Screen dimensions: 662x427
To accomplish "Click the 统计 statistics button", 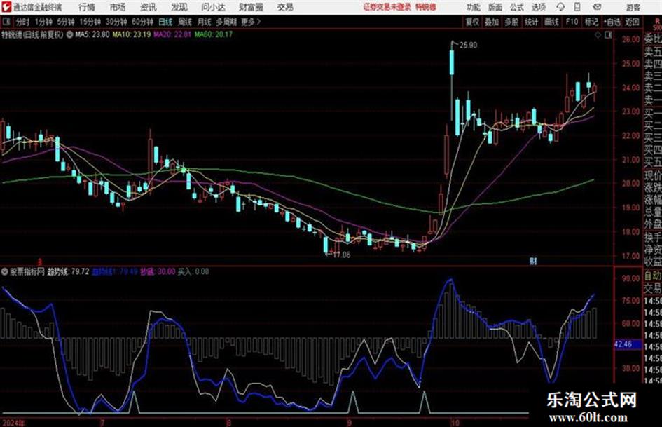I will [x=531, y=22].
